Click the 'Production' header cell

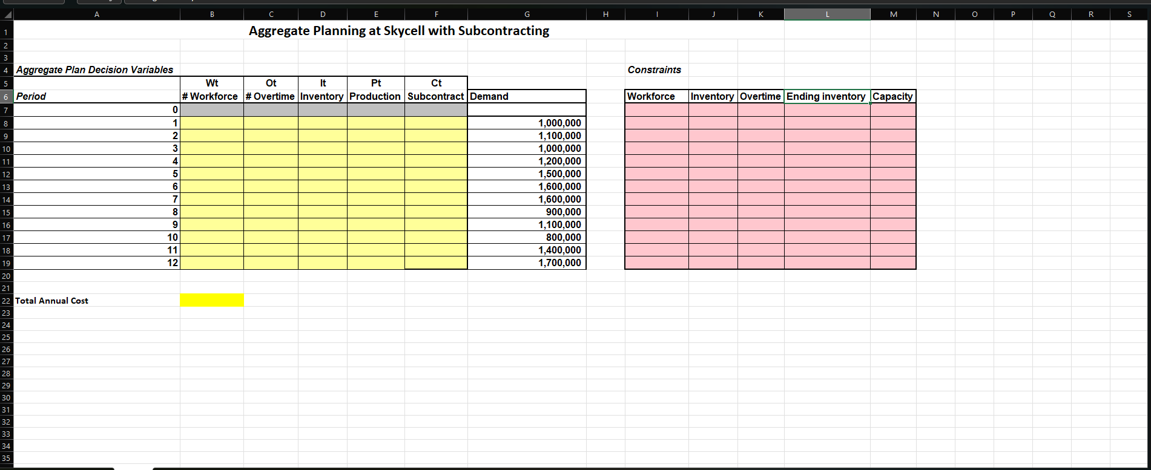pos(376,96)
